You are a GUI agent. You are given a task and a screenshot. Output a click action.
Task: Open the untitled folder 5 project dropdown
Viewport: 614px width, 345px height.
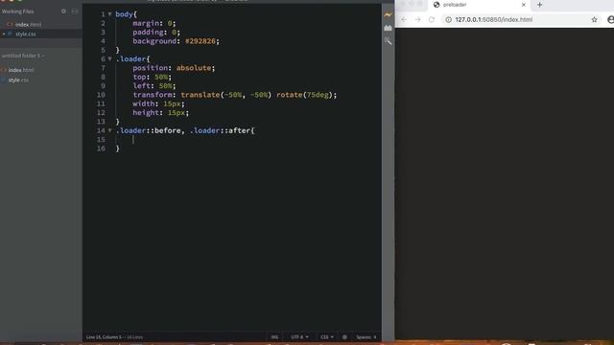(x=23, y=56)
